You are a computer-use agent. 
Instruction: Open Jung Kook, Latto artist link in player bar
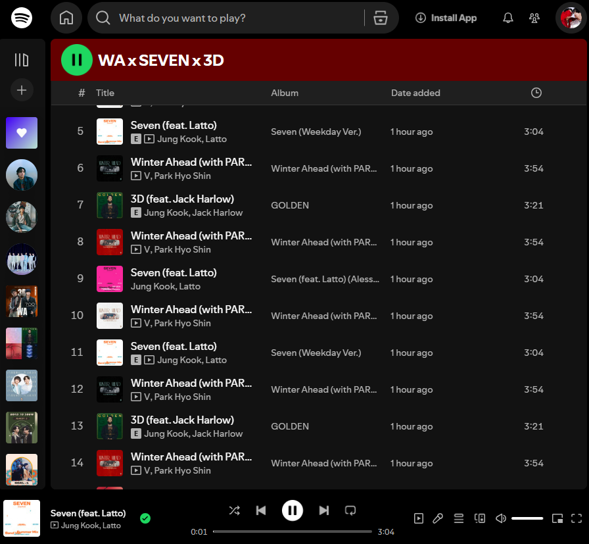(x=91, y=526)
